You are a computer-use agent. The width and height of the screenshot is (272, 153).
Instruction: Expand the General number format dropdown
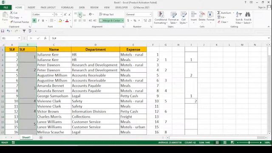point(150,14)
